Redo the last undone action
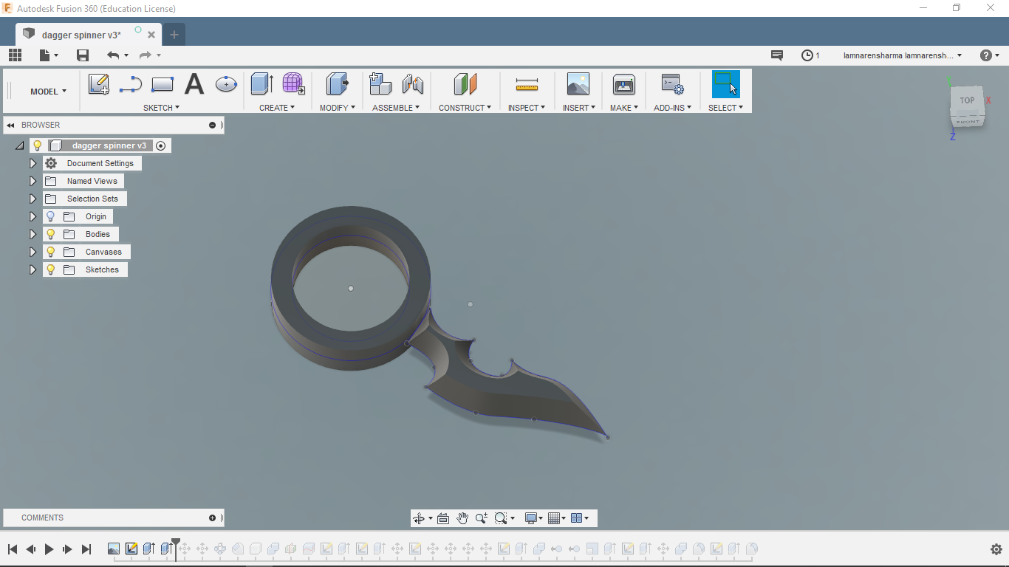 [145, 55]
